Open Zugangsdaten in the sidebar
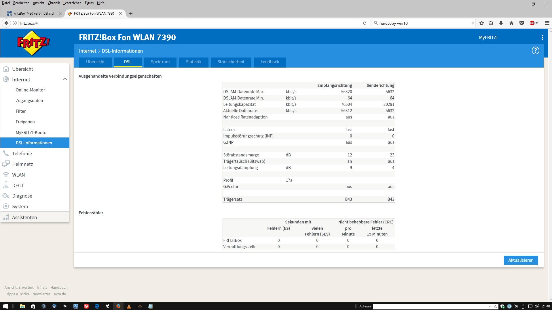Image resolution: width=552 pixels, height=310 pixels. coord(29,101)
